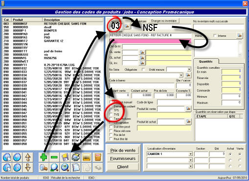Select the row described pad de freins
The width and height of the screenshot is (249, 181).
tap(53, 51)
